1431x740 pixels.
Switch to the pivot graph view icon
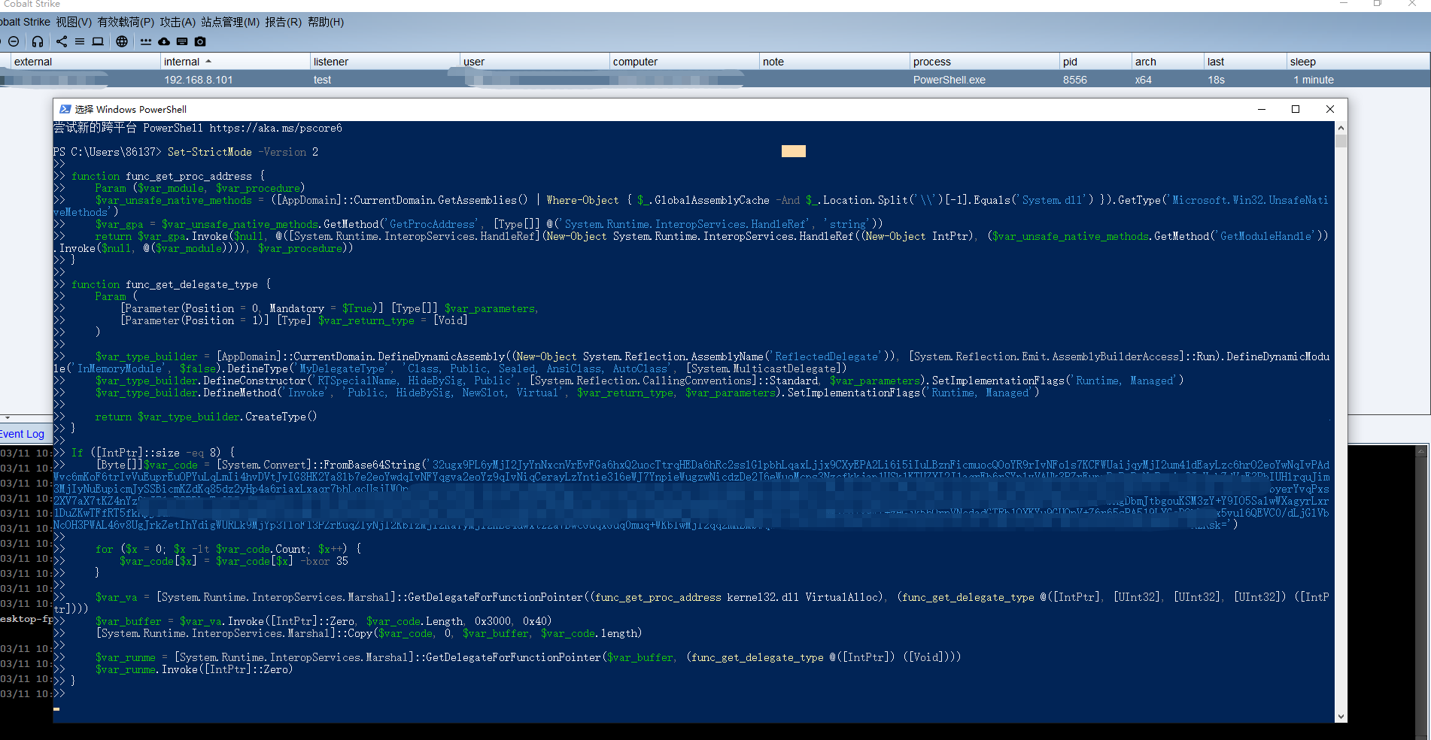pos(62,41)
